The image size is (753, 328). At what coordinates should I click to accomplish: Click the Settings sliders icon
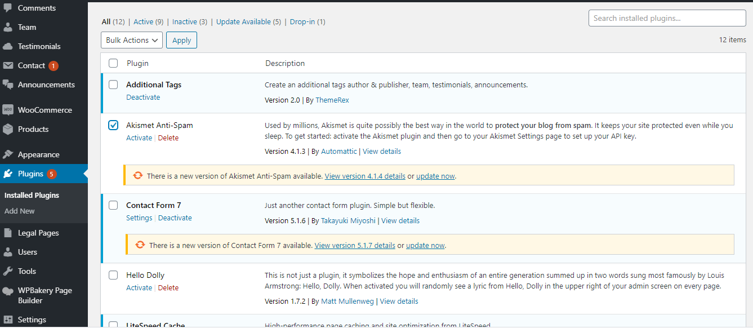(8, 320)
